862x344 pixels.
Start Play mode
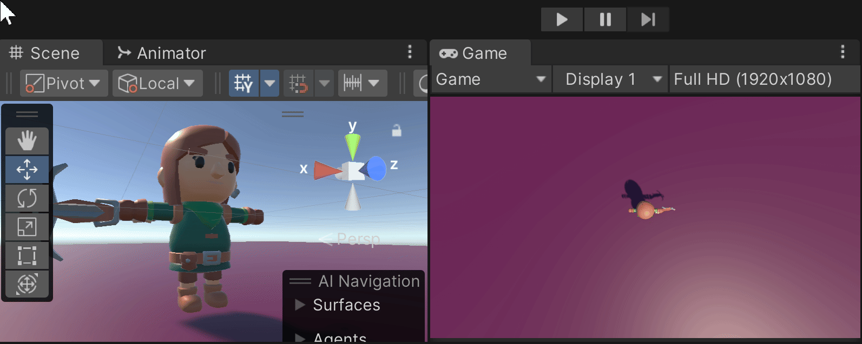(562, 20)
